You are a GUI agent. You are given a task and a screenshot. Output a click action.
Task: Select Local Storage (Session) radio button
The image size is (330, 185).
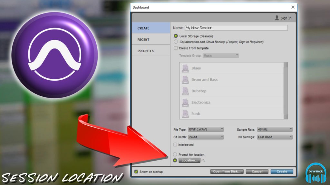pos(176,36)
